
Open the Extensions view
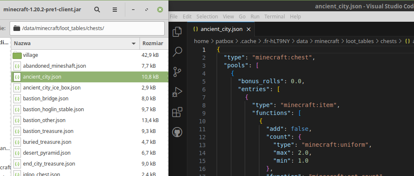(x=177, y=112)
